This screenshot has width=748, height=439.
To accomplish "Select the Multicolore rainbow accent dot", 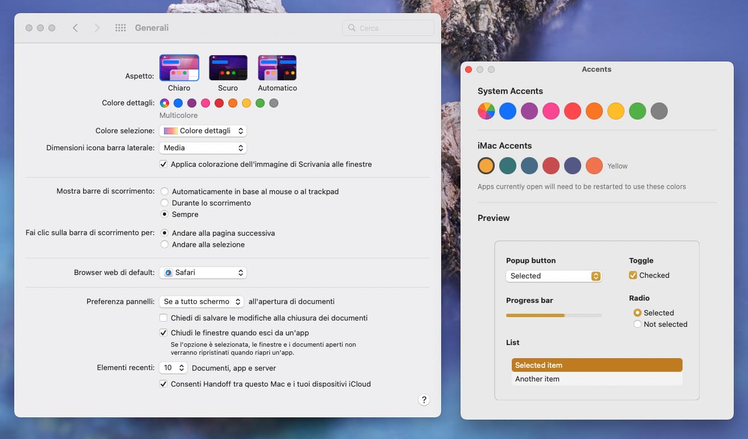I will point(164,103).
